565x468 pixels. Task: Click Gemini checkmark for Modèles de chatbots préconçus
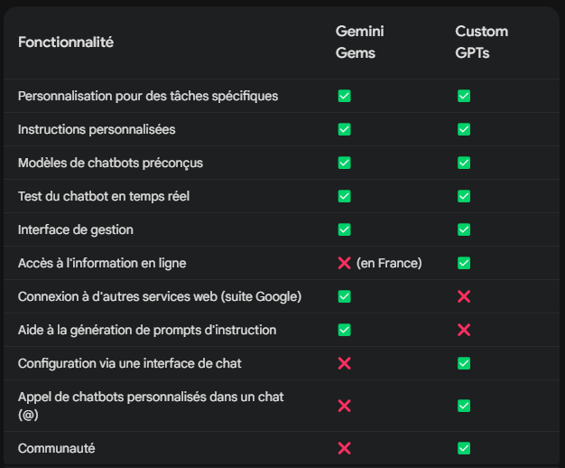[344, 163]
